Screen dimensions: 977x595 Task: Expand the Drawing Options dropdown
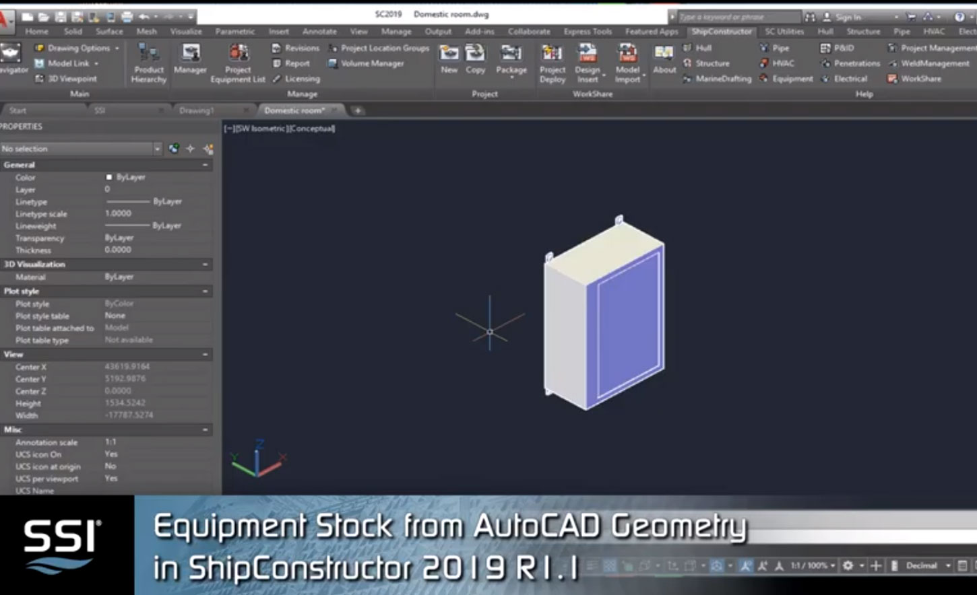tap(117, 48)
